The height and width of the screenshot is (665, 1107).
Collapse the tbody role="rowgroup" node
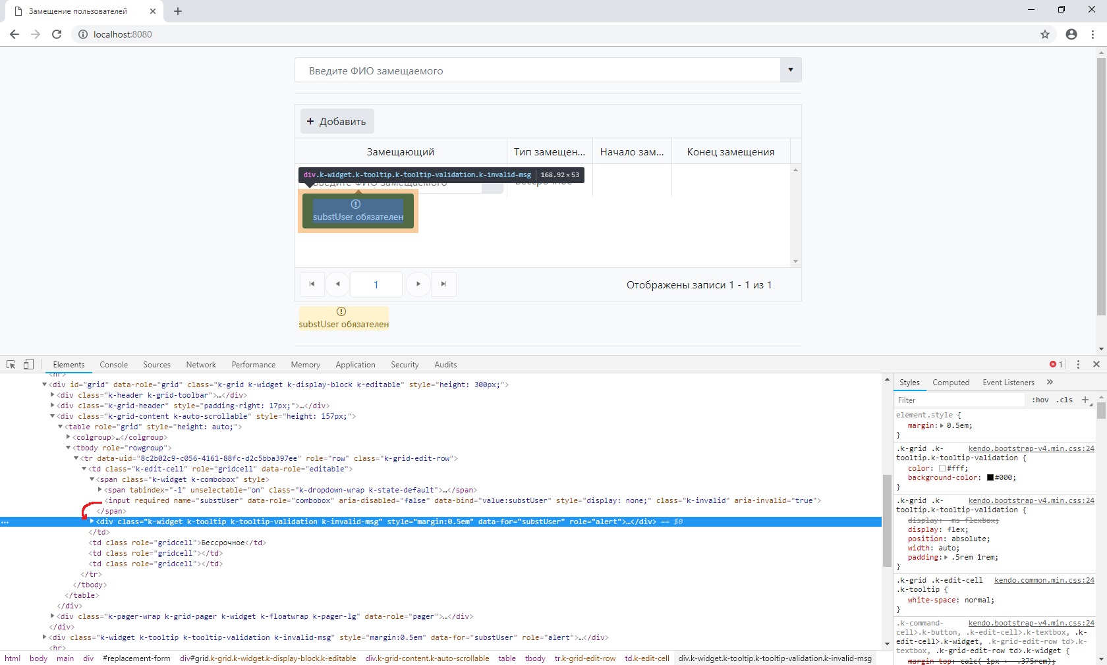click(68, 448)
